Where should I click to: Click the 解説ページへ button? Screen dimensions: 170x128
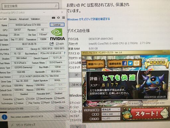coord(96,64)
